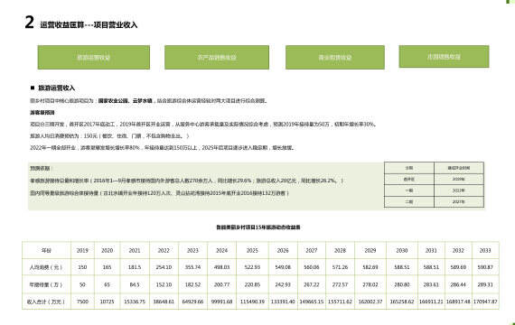The height and width of the screenshot is (325, 515).
Task: Click the first green box 旅游运营收益
Action: [94, 58]
